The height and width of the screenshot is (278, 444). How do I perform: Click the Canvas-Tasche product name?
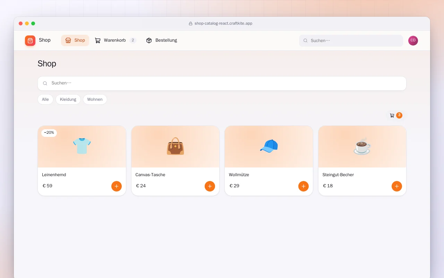coord(150,175)
